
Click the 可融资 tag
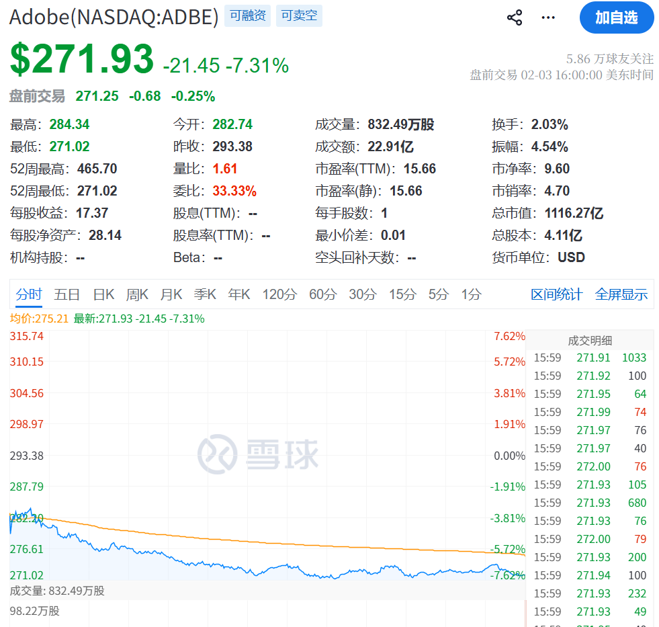click(x=248, y=15)
